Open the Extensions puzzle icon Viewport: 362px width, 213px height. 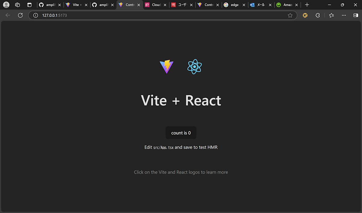(x=318, y=15)
